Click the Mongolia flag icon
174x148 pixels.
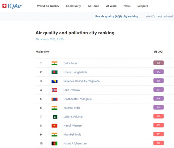pyautogui.click(x=54, y=99)
